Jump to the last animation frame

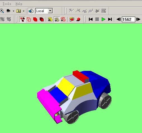110,19
